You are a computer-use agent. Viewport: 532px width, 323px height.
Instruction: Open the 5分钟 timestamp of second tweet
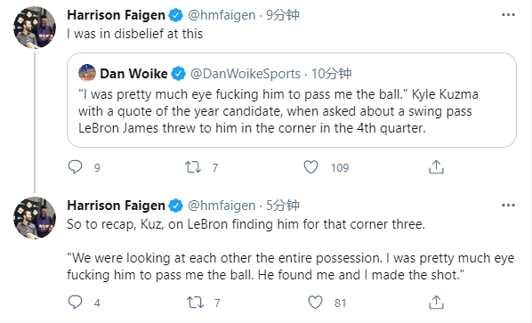[x=283, y=206]
